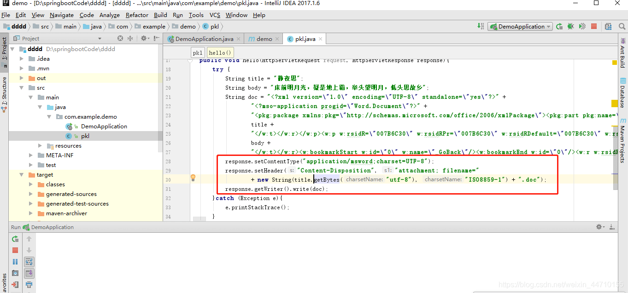
Task: Open the Refactor menu
Action: coord(137,15)
